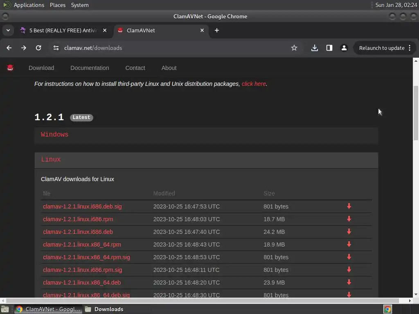Download arrow for clamav-1.2.1.linux.i686.deb row
The width and height of the screenshot is (419, 314).
pos(349,231)
